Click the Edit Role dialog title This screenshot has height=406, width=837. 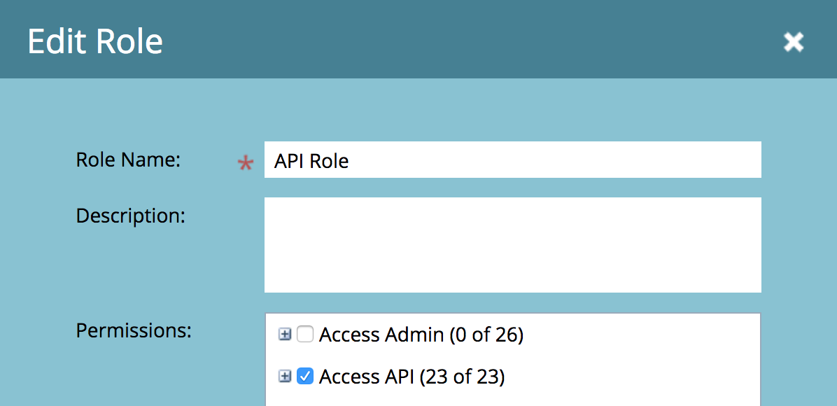click(x=95, y=42)
